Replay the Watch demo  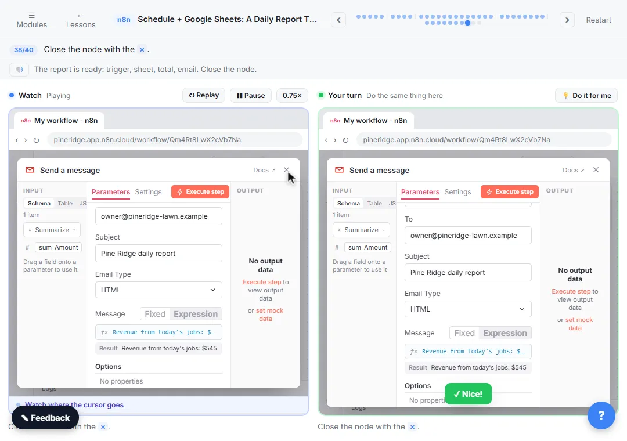tap(204, 95)
